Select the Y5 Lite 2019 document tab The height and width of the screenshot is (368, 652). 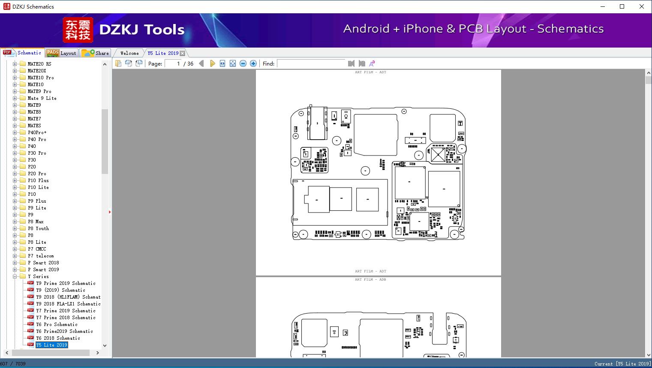pyautogui.click(x=163, y=53)
